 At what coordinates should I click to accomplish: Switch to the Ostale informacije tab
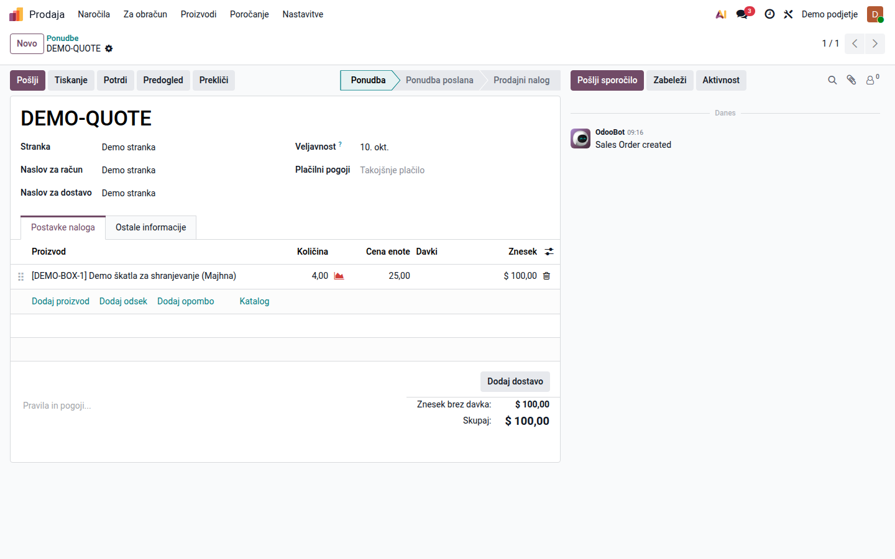coord(151,227)
